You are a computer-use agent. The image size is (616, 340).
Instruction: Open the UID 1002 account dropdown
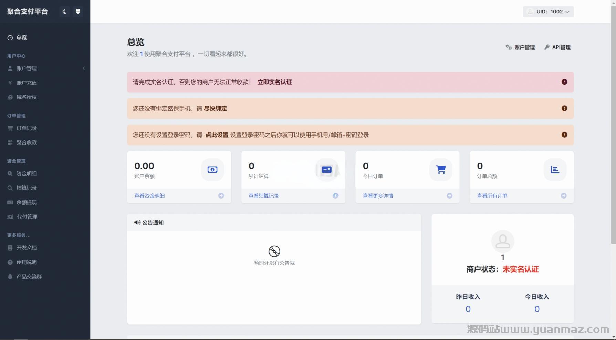[548, 11]
